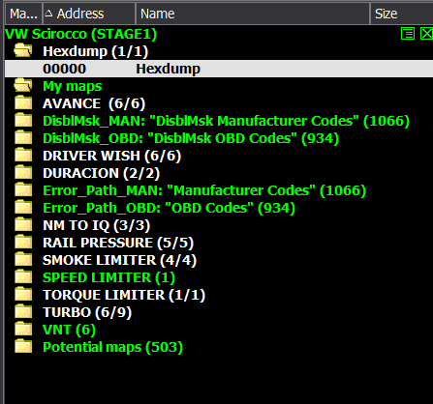
Task: Open the My maps folder
Action: coord(73,86)
